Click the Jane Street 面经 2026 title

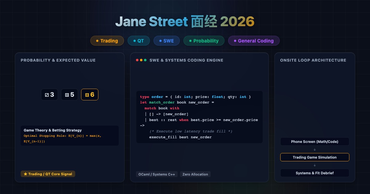185,22
